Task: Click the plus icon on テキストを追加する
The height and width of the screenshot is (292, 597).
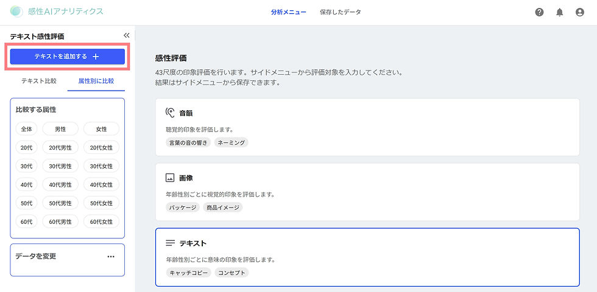Action: [x=96, y=57]
